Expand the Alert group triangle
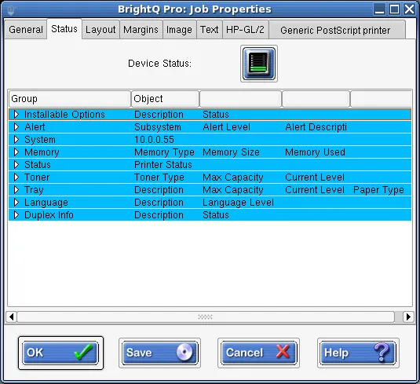This screenshot has height=384, width=420. click(16, 127)
